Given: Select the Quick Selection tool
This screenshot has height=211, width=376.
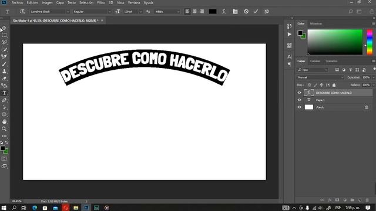Looking at the screenshot, I should [4, 49].
